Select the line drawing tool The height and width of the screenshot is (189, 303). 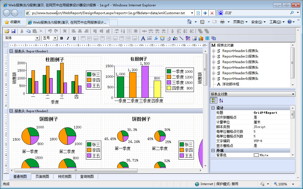pos(181,38)
